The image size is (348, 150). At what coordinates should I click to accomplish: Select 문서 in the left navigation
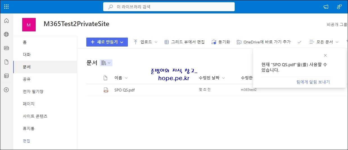click(x=45, y=67)
